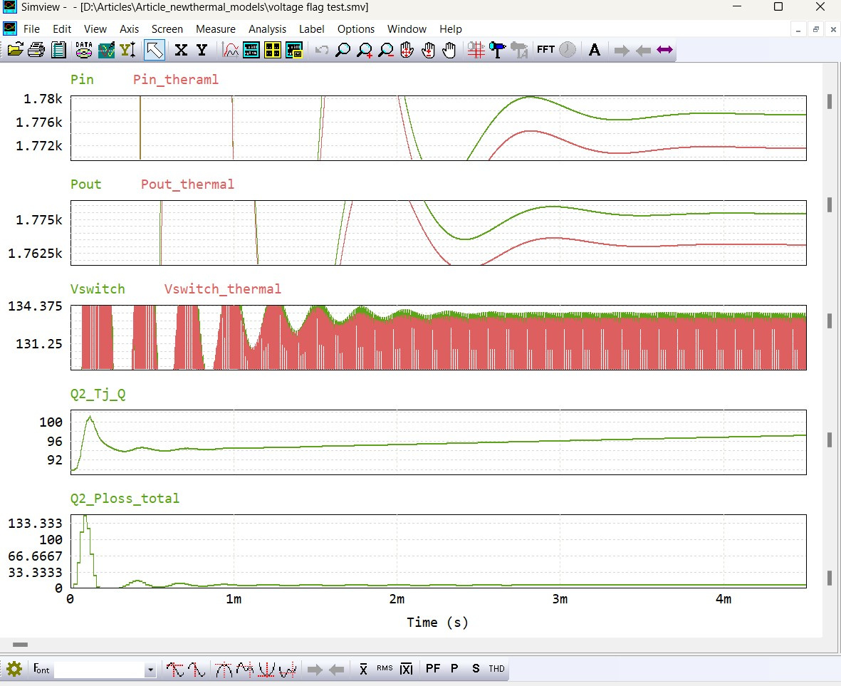Click the Q2_Ploss_total curve label
Viewport: 841px width, 686px height.
[x=125, y=499]
